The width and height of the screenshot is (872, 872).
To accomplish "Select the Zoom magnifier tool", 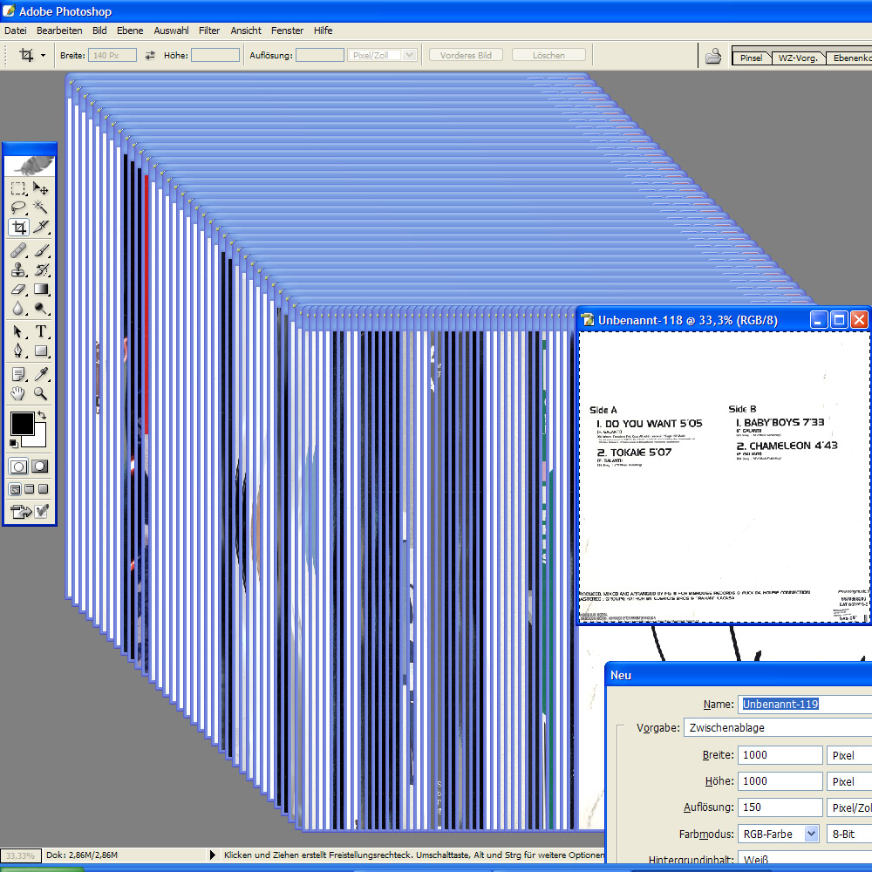I will (x=41, y=394).
